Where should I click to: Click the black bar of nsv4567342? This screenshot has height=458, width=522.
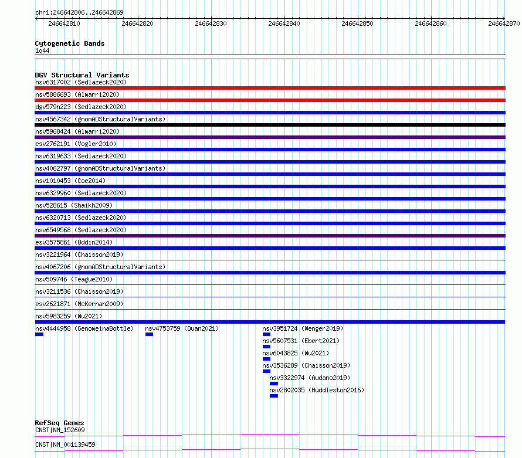pos(270,125)
